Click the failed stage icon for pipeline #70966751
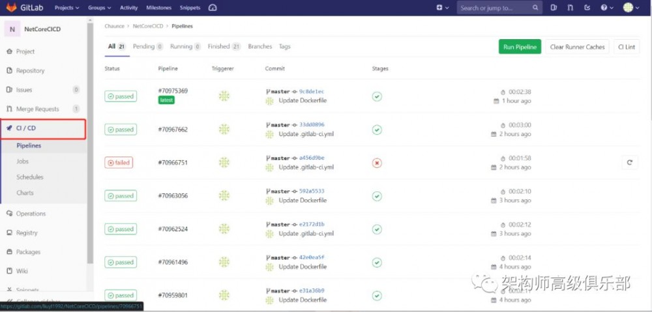The width and height of the screenshot is (652, 312). (x=377, y=163)
